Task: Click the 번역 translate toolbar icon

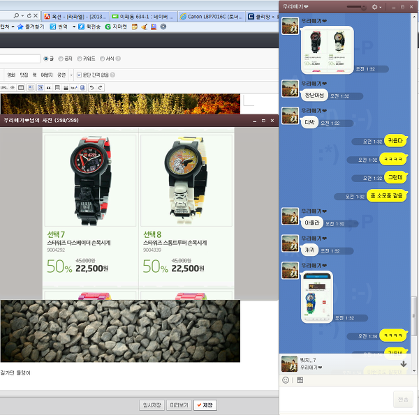Action: (53, 27)
